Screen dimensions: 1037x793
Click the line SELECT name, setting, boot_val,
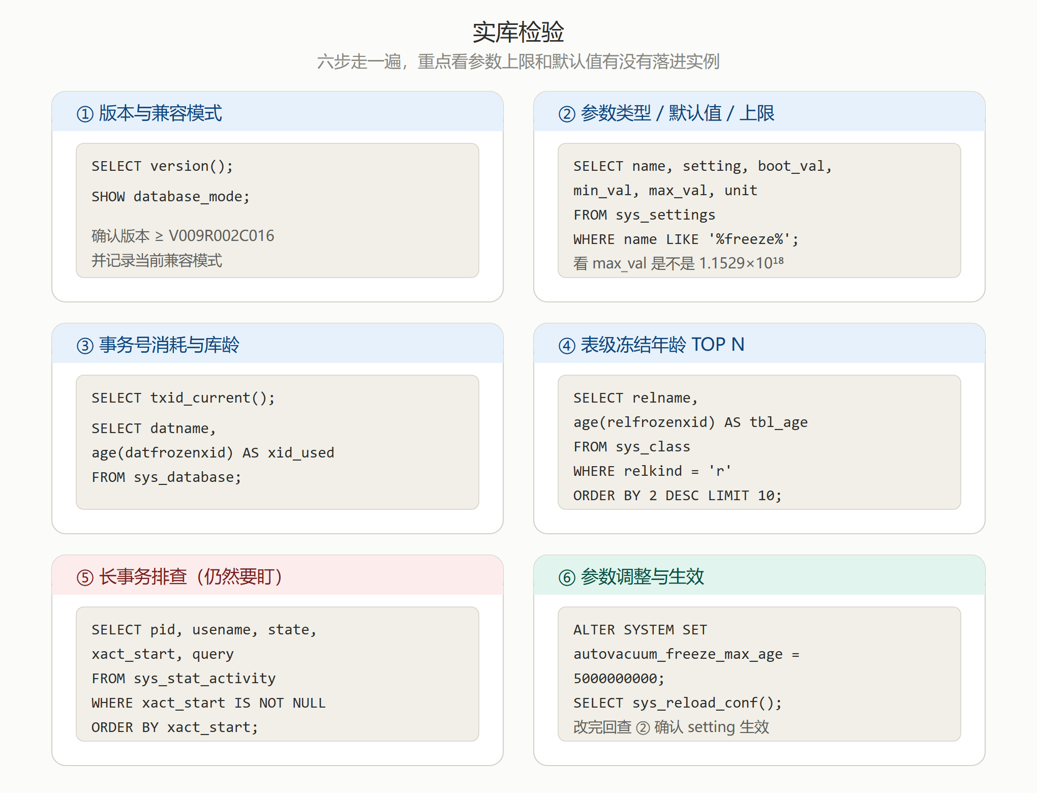coord(703,166)
